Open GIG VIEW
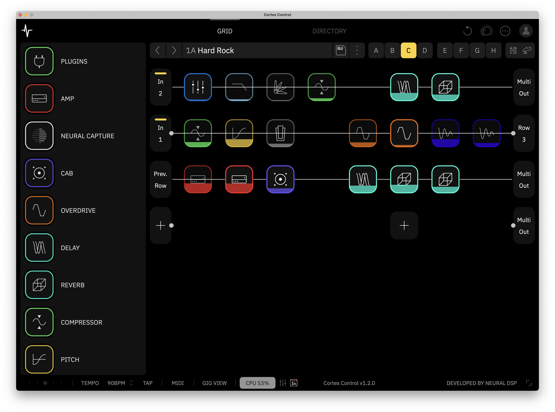Image resolution: width=555 pixels, height=412 pixels. click(214, 383)
